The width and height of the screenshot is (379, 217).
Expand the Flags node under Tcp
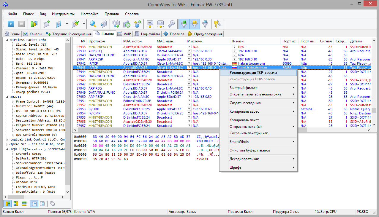click(x=13, y=177)
